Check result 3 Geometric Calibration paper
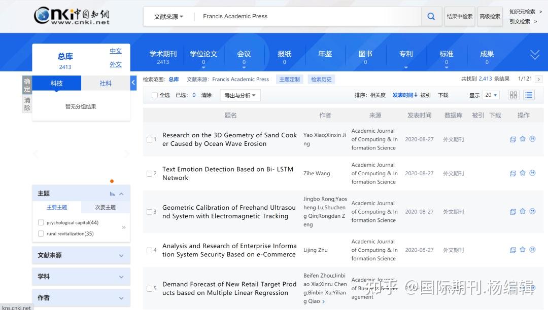 [149, 212]
